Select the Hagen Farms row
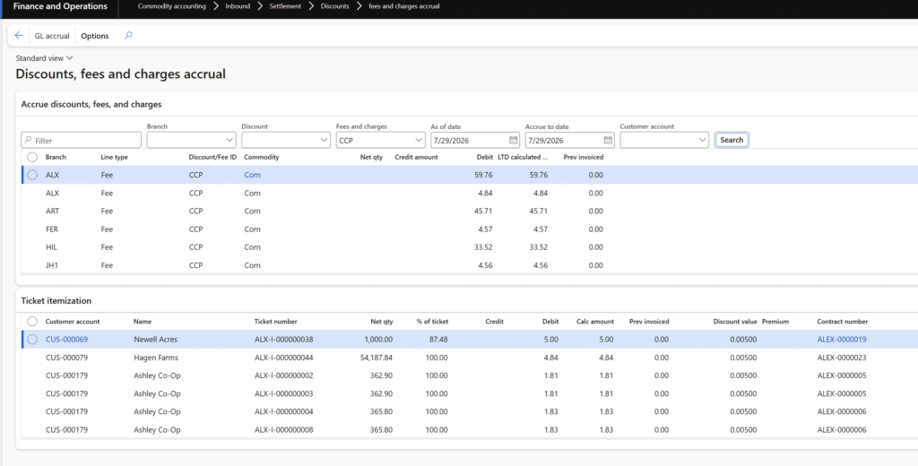This screenshot has width=918, height=466. (x=468, y=358)
